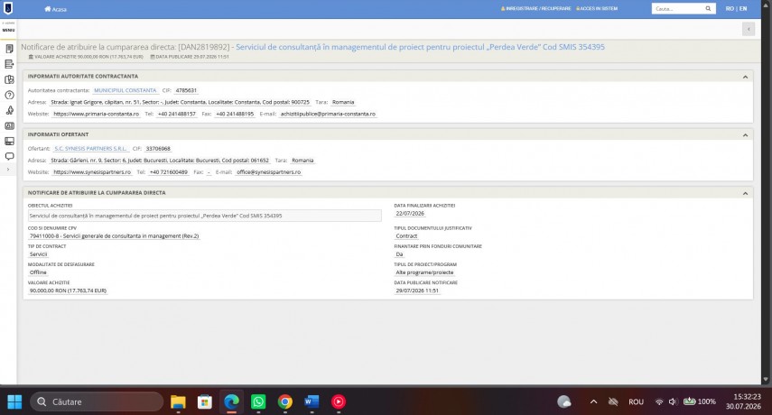The image size is (772, 415).
Task: Open Acces in sistem login link
Action: tap(597, 8)
